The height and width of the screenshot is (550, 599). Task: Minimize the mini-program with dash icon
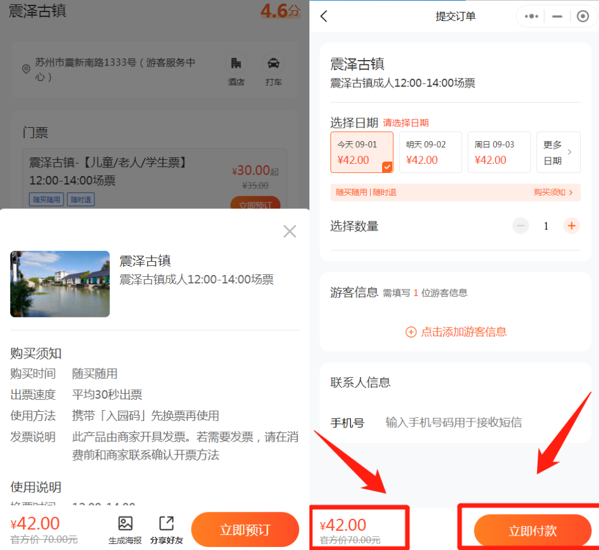(x=558, y=16)
